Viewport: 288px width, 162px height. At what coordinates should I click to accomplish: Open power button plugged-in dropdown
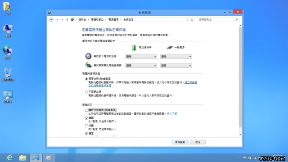pos(176,56)
